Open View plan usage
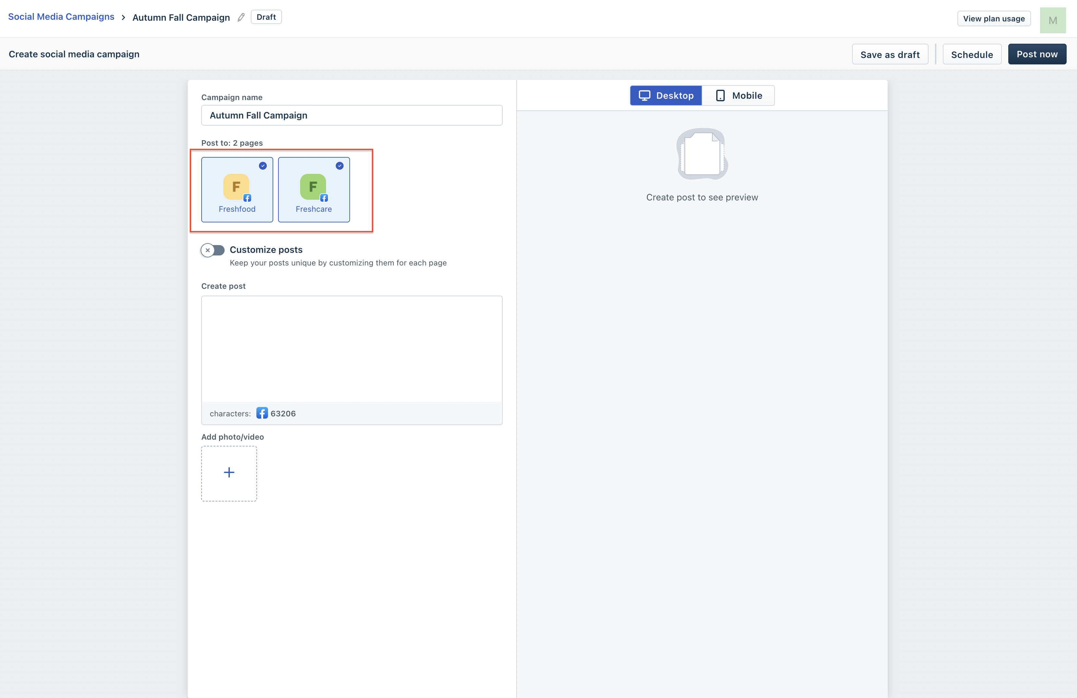 click(993, 18)
